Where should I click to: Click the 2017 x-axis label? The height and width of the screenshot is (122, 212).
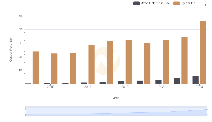(88, 87)
